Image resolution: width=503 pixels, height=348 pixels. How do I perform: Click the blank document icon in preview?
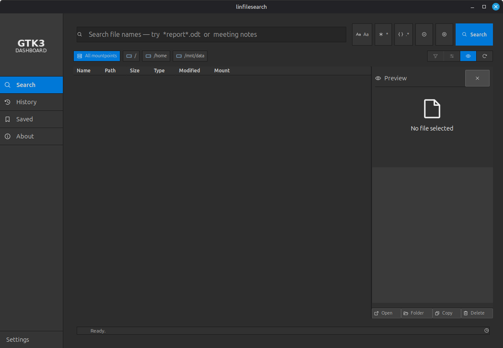point(432,109)
